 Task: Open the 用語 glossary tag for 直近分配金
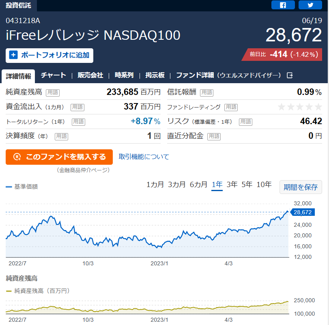click(x=214, y=136)
